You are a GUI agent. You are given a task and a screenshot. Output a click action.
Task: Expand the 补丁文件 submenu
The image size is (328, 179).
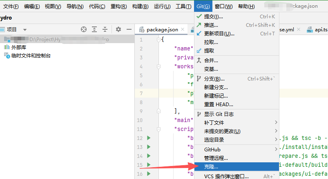(237, 123)
